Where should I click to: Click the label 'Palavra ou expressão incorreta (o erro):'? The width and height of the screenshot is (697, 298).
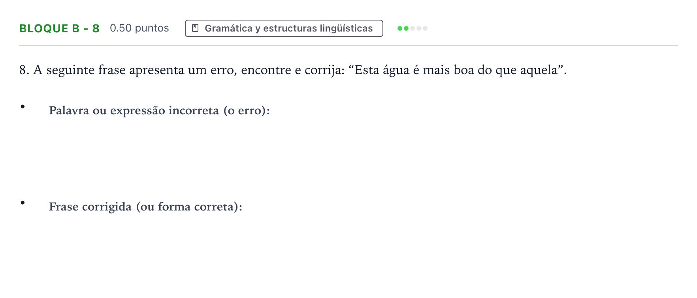pos(159,110)
